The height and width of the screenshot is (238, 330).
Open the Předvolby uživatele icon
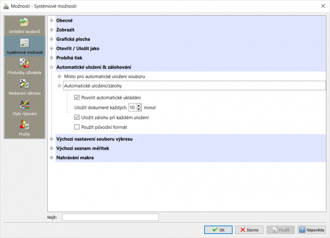24,63
